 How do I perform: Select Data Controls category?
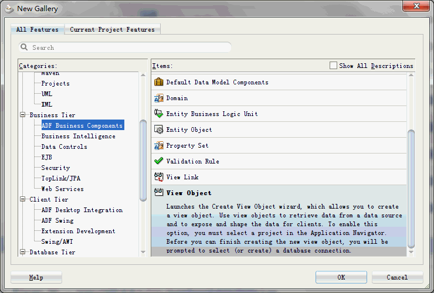tap(64, 146)
